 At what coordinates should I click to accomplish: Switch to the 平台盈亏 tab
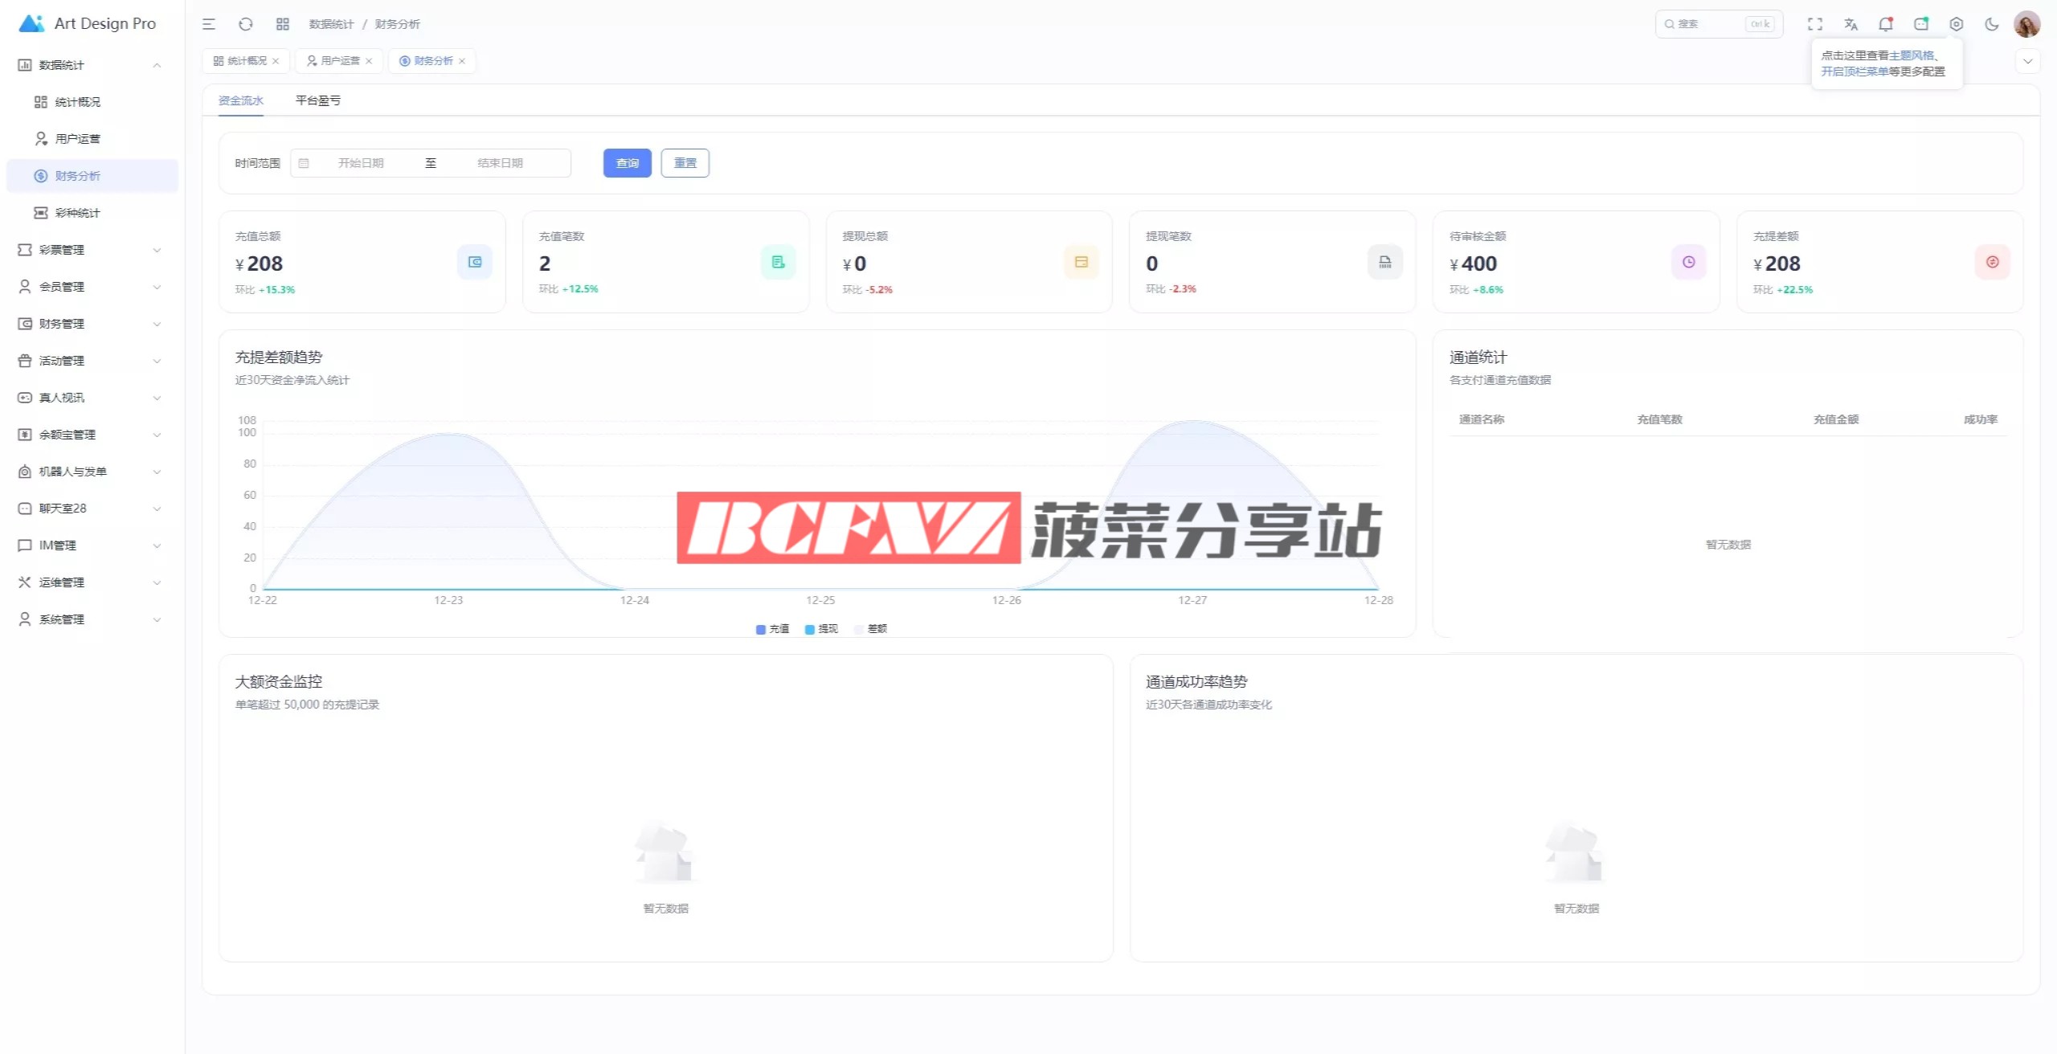[x=317, y=100]
